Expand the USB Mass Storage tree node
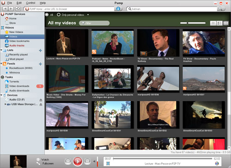This screenshot has height=168, width=231. [x=6, y=104]
